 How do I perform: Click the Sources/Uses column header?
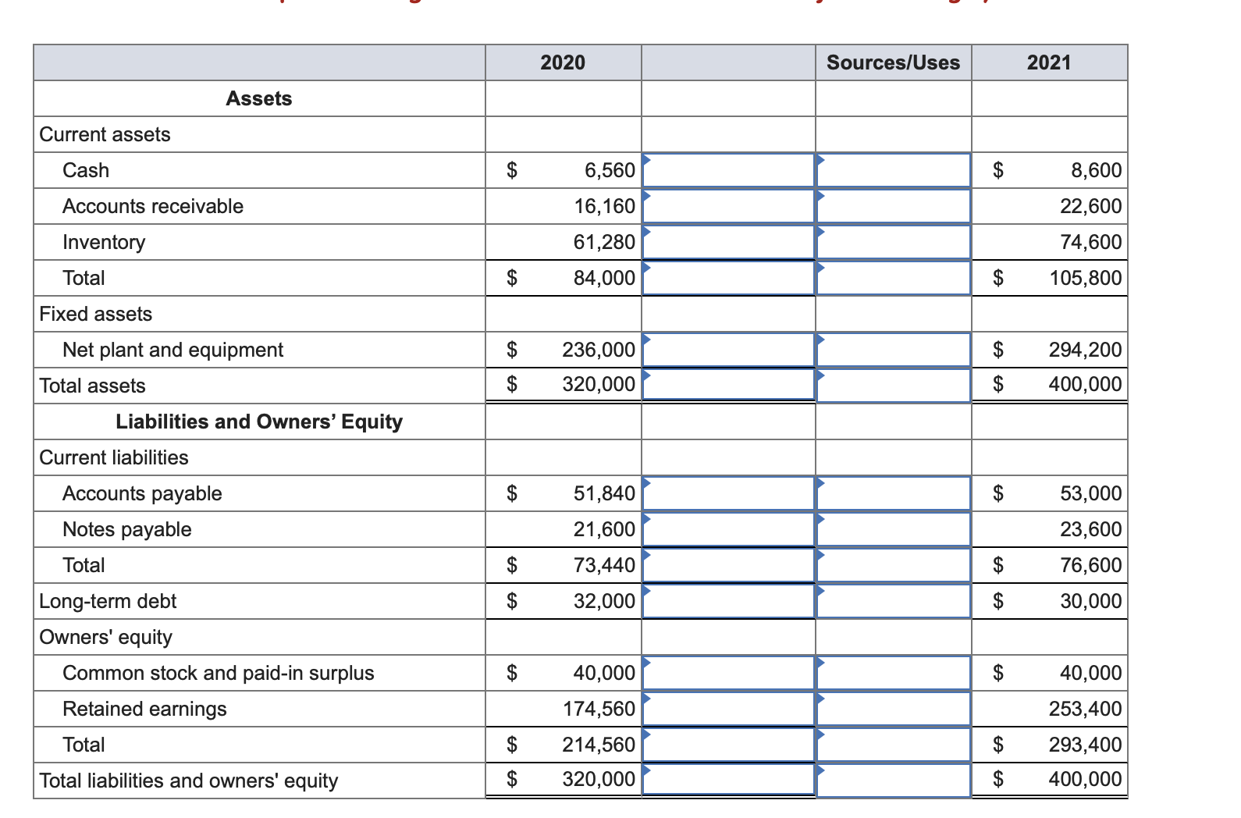(894, 62)
